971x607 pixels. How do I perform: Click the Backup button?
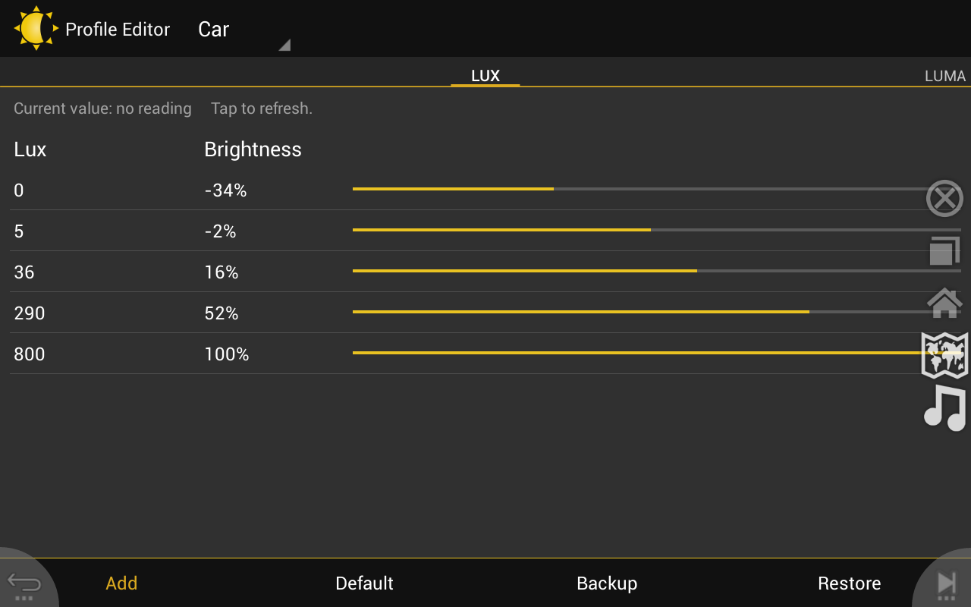click(607, 583)
